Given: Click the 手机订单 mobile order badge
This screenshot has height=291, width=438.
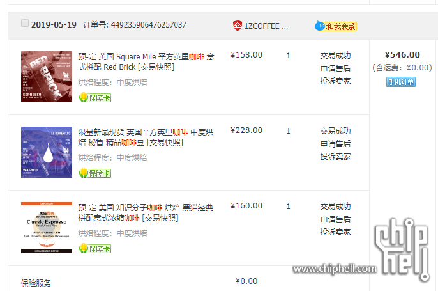Looking at the screenshot, I should click(401, 82).
